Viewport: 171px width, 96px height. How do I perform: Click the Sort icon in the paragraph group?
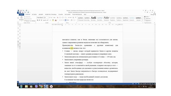(73, 18)
